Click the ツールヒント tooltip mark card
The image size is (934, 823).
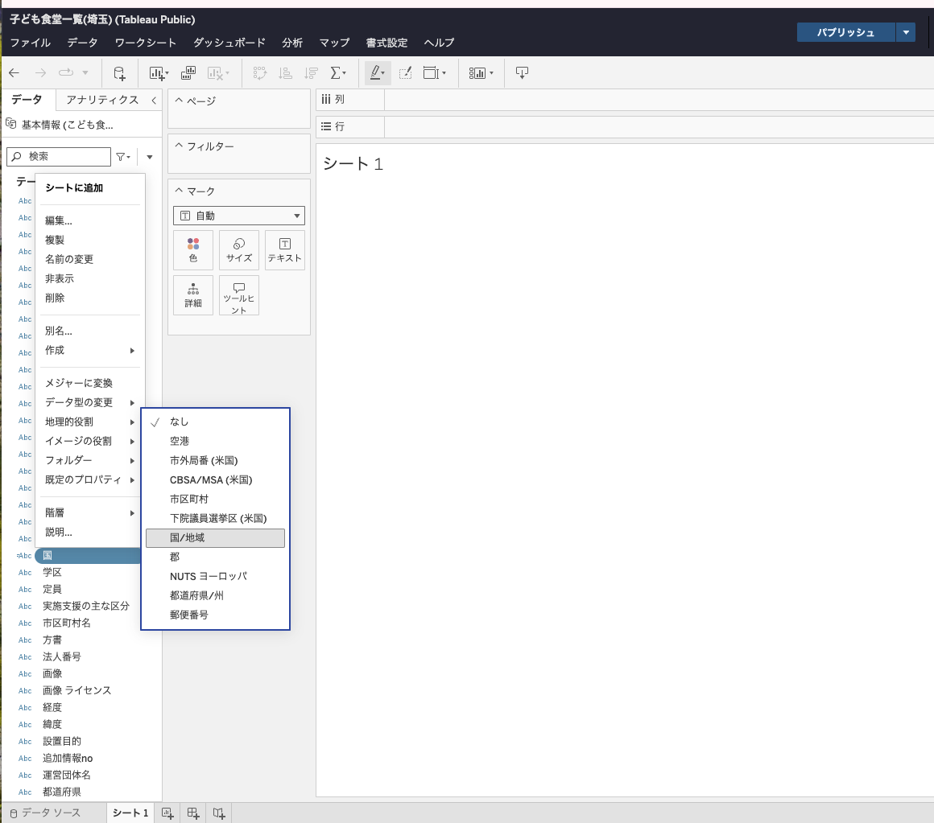pos(239,295)
